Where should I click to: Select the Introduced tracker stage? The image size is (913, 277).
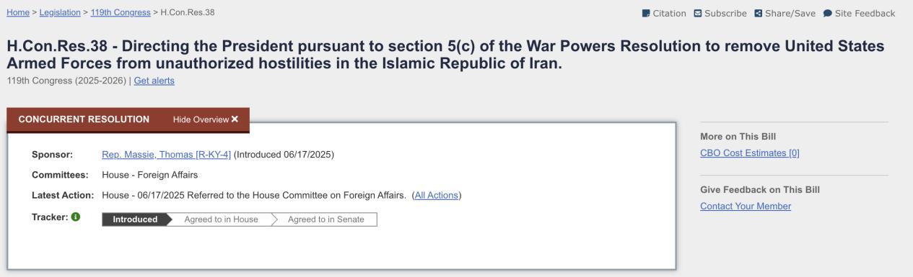135,219
